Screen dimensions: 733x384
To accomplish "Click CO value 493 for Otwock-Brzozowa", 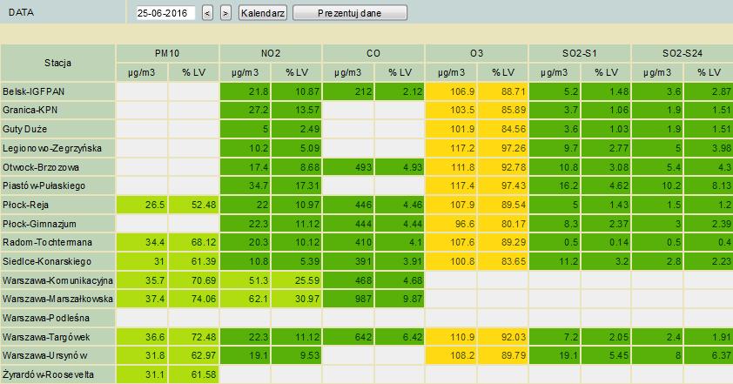I will click(x=348, y=167).
